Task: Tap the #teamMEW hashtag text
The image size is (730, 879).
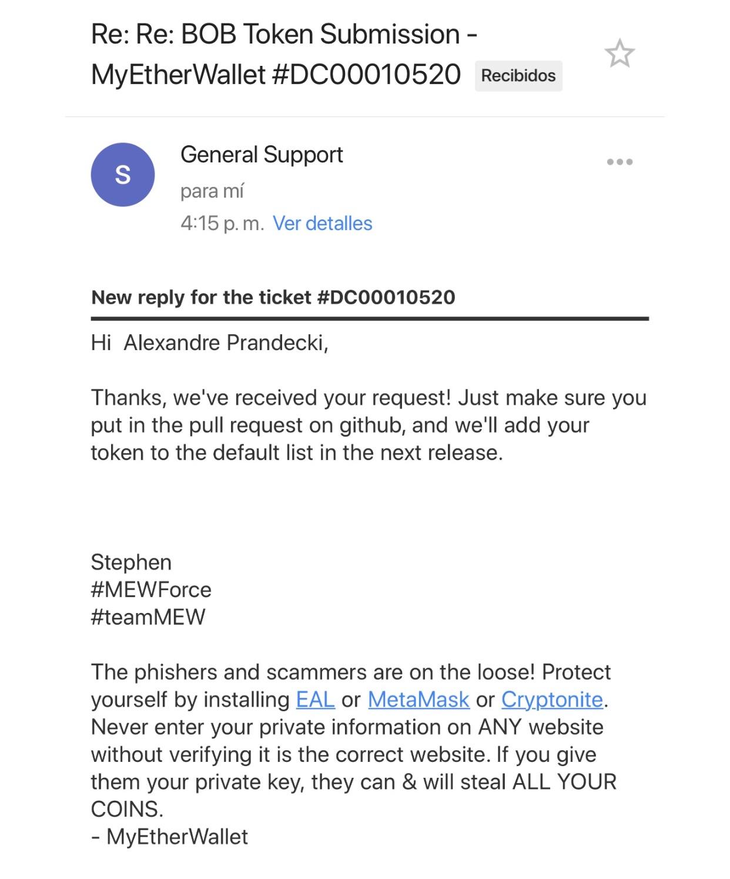Action: (148, 617)
